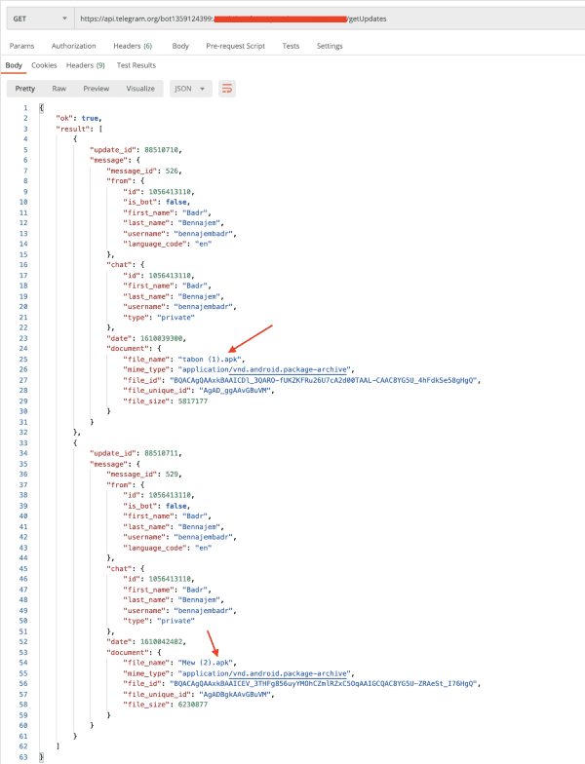Click the file_id value on line 56
This screenshot has width=585, height=764.
323,684
